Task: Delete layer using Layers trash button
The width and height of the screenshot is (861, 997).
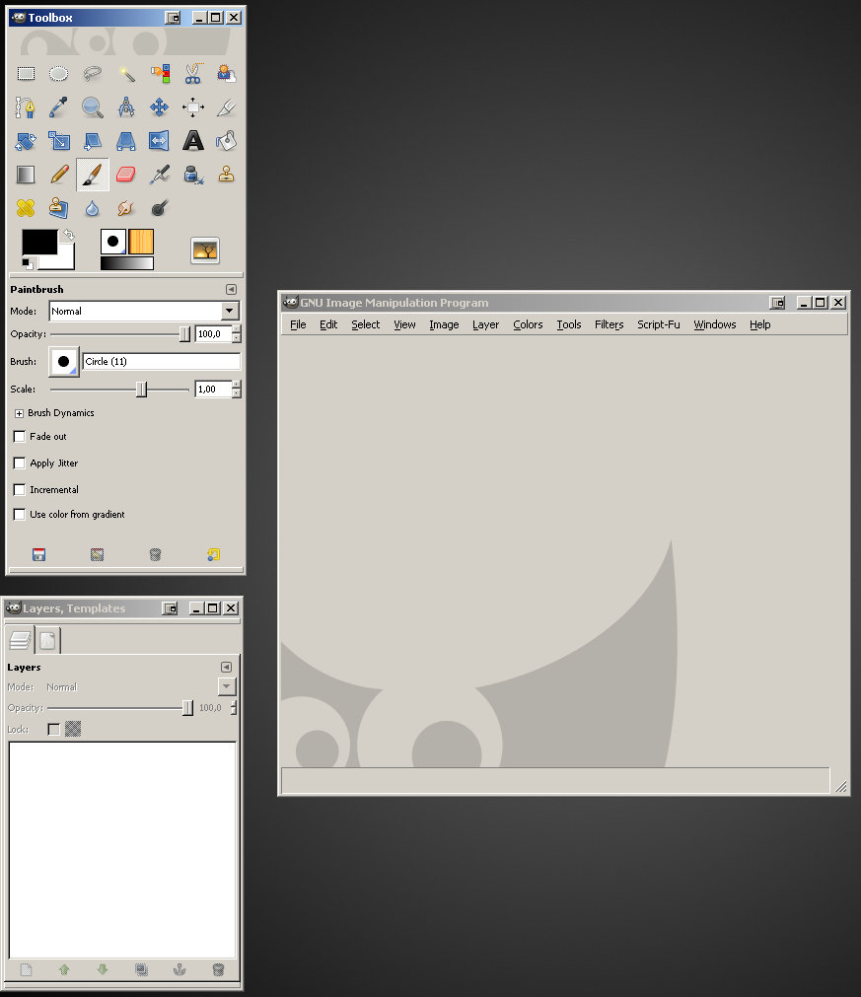Action: pos(218,970)
